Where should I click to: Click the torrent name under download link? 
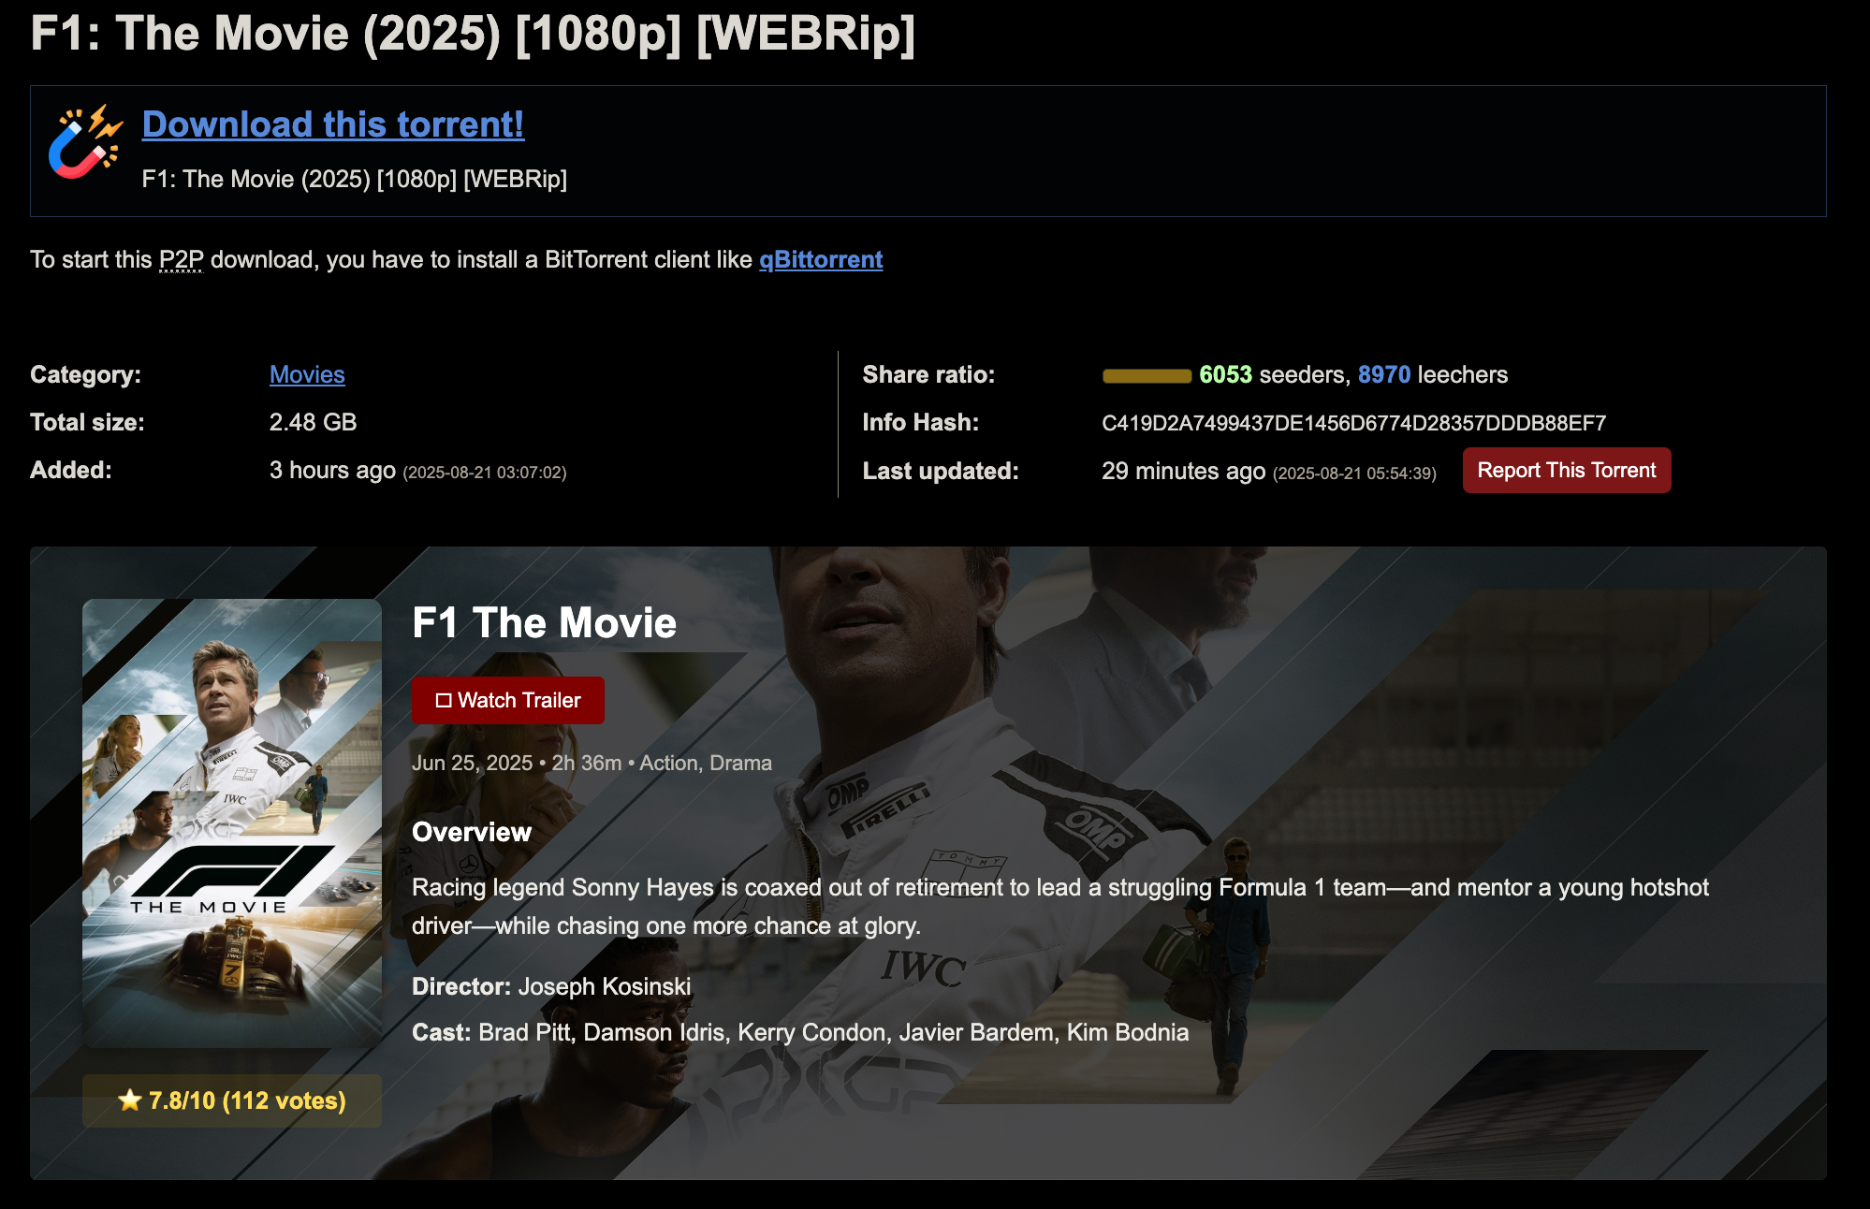[x=355, y=179]
